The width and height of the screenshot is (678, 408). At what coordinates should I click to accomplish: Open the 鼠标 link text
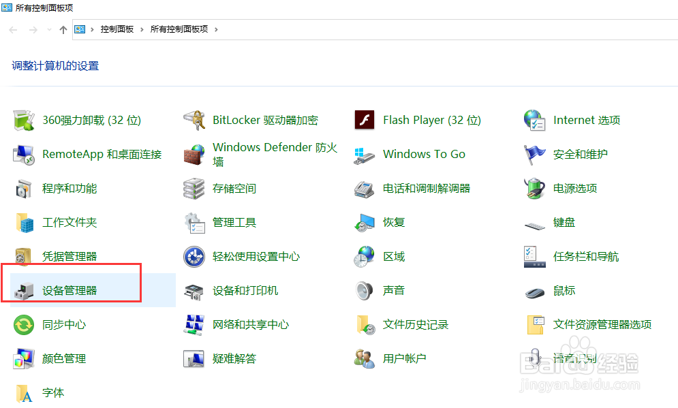pyautogui.click(x=564, y=290)
